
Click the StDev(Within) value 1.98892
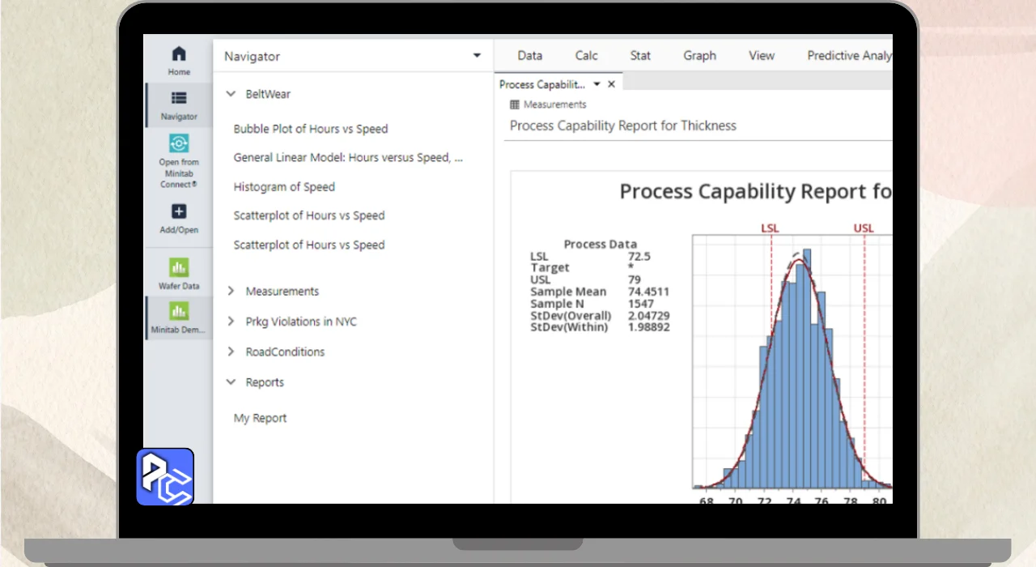[x=648, y=327]
